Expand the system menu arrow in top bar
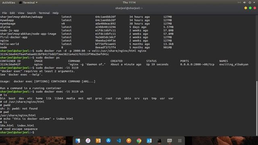The image size is (258, 145). [x=254, y=2]
